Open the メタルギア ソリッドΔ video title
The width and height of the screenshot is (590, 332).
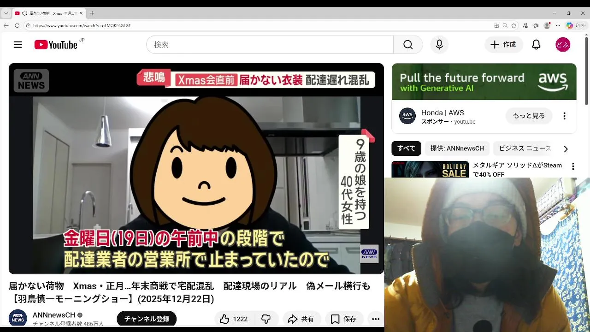coord(517,169)
